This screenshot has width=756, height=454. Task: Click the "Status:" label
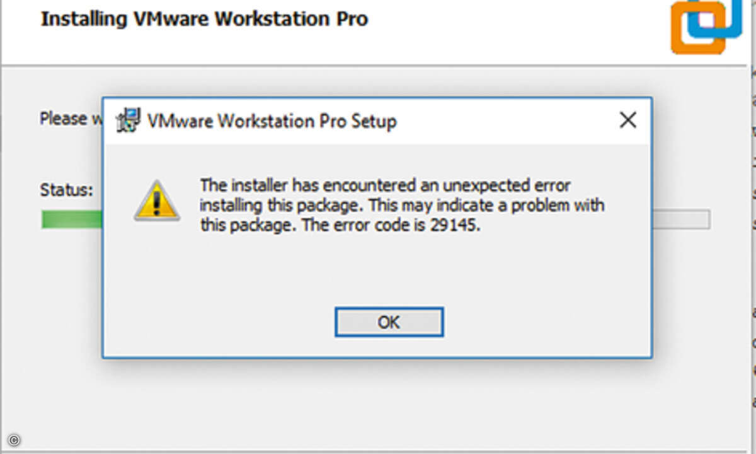pos(67,189)
